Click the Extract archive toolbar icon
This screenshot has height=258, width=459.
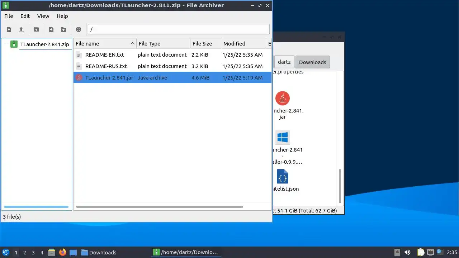pyautogui.click(x=36, y=29)
